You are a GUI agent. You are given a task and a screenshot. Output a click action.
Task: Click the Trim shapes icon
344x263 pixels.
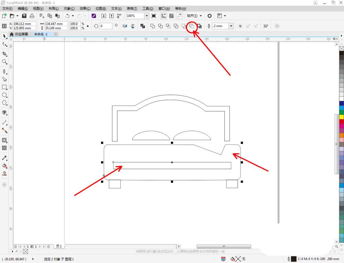[160, 26]
